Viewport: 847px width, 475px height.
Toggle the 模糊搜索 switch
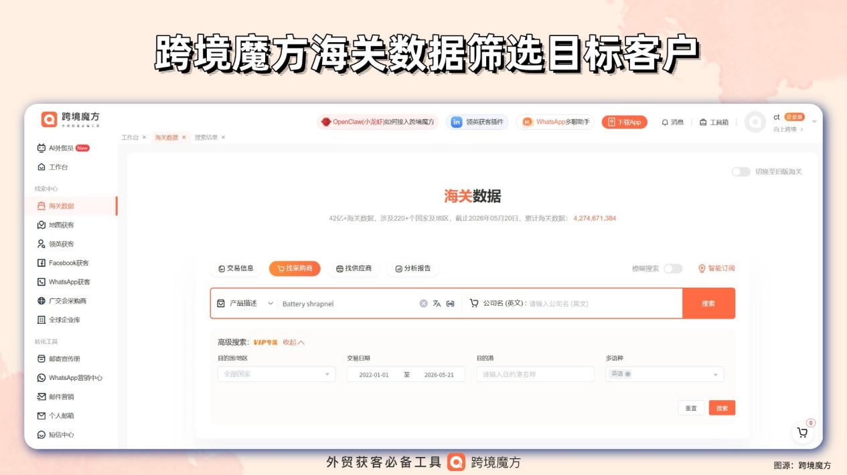[x=673, y=268]
